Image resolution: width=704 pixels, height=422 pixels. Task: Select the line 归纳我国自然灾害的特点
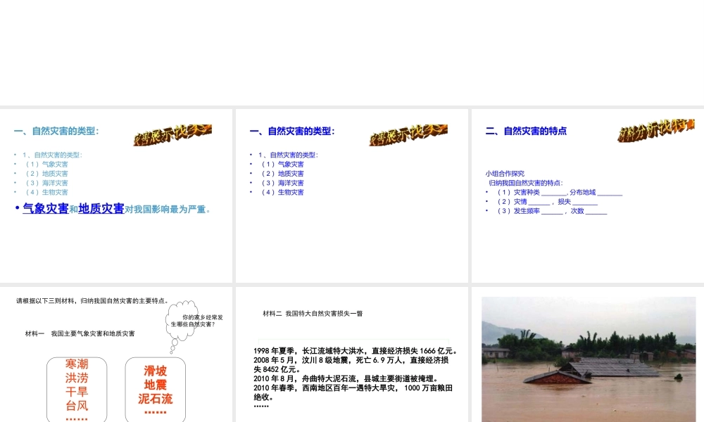pos(526,183)
